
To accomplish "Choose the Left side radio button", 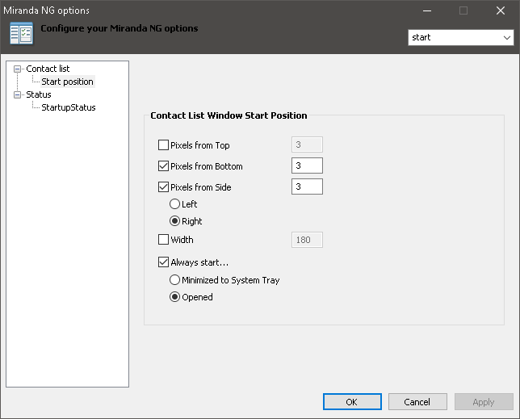I will click(x=174, y=204).
